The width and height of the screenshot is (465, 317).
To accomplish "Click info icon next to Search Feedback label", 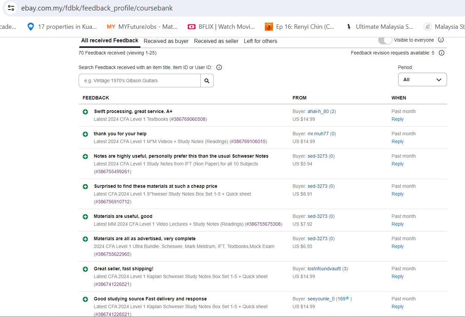I will (x=219, y=67).
